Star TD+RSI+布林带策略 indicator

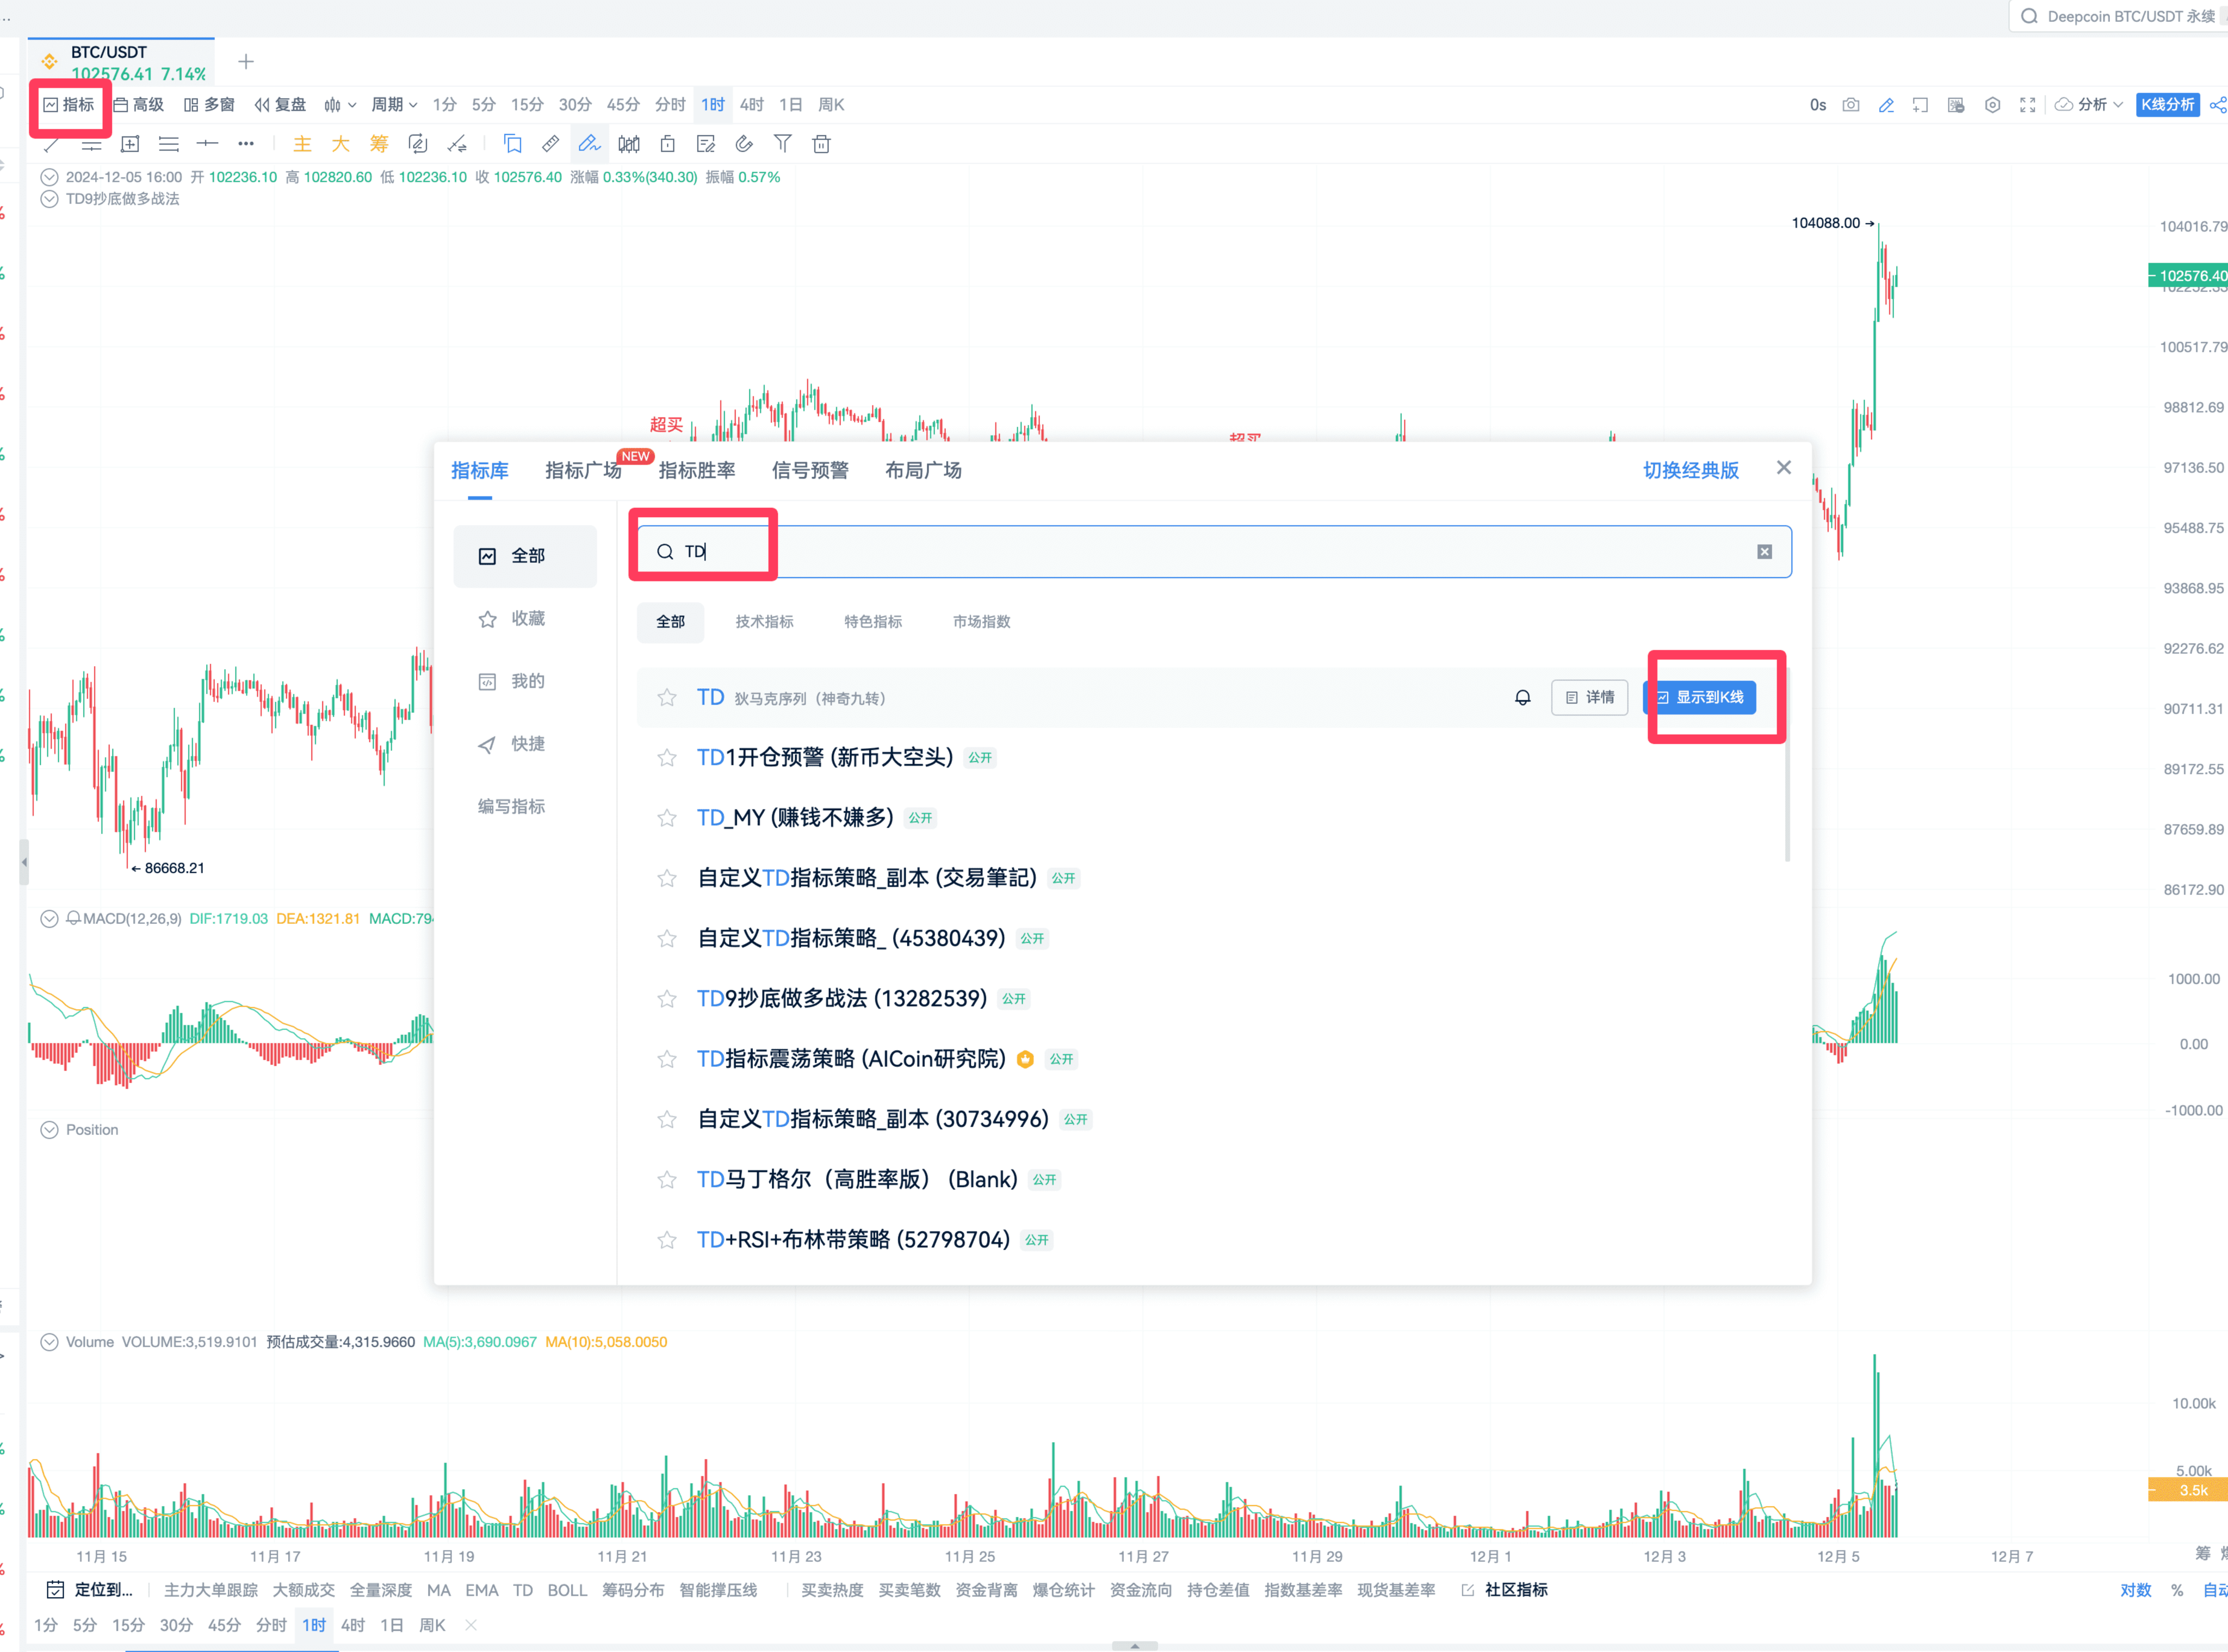coord(666,1240)
